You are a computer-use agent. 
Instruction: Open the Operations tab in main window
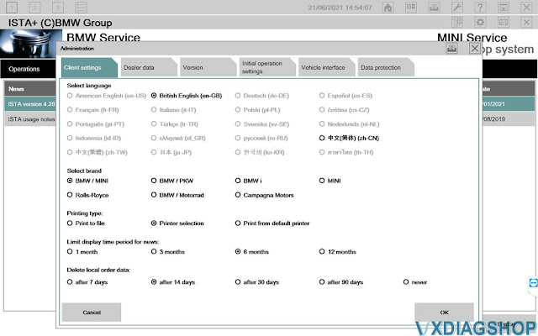28,69
